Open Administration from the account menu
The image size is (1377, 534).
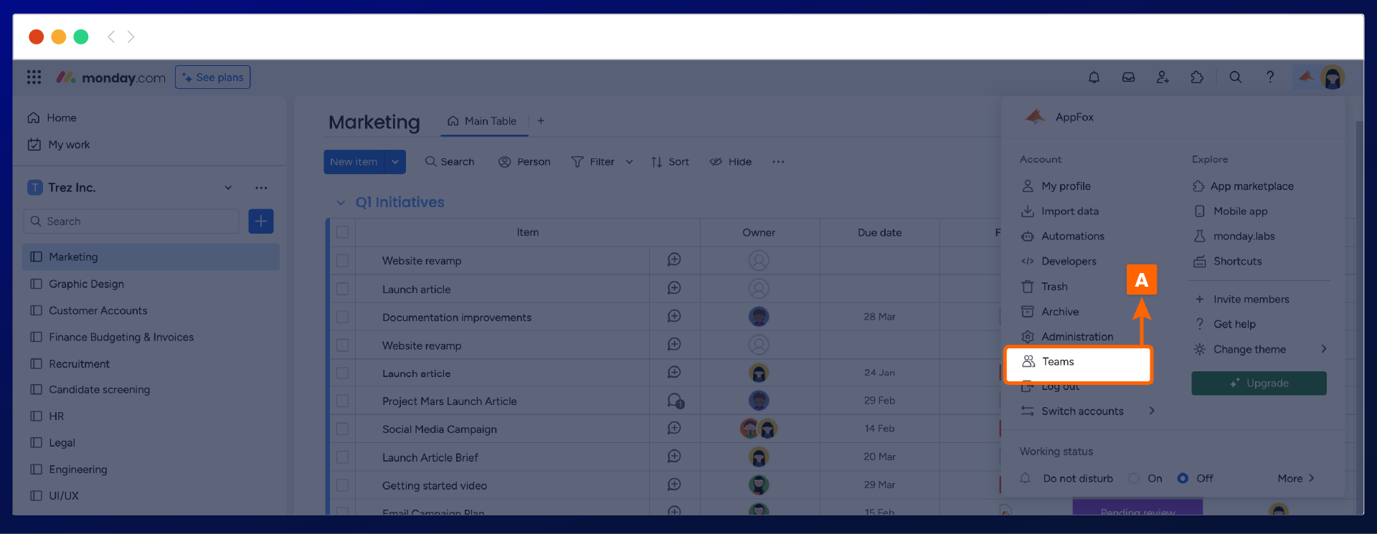click(1076, 337)
